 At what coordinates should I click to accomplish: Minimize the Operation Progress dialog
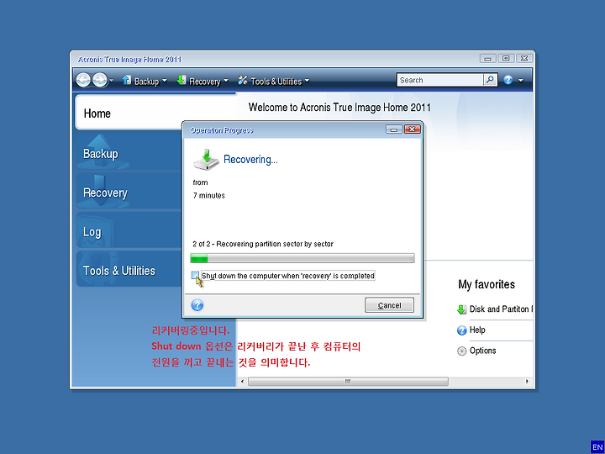point(394,129)
